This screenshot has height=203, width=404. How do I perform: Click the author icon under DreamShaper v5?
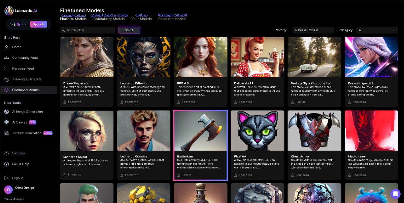[x=65, y=102]
